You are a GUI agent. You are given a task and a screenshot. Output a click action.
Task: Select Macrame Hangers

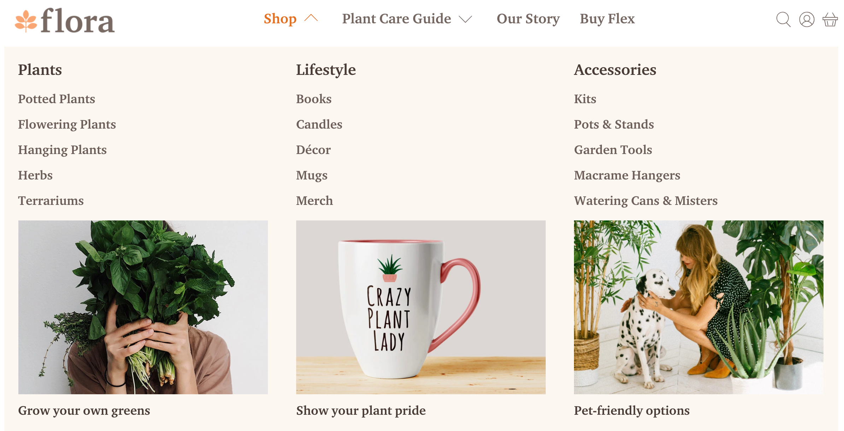coord(627,175)
